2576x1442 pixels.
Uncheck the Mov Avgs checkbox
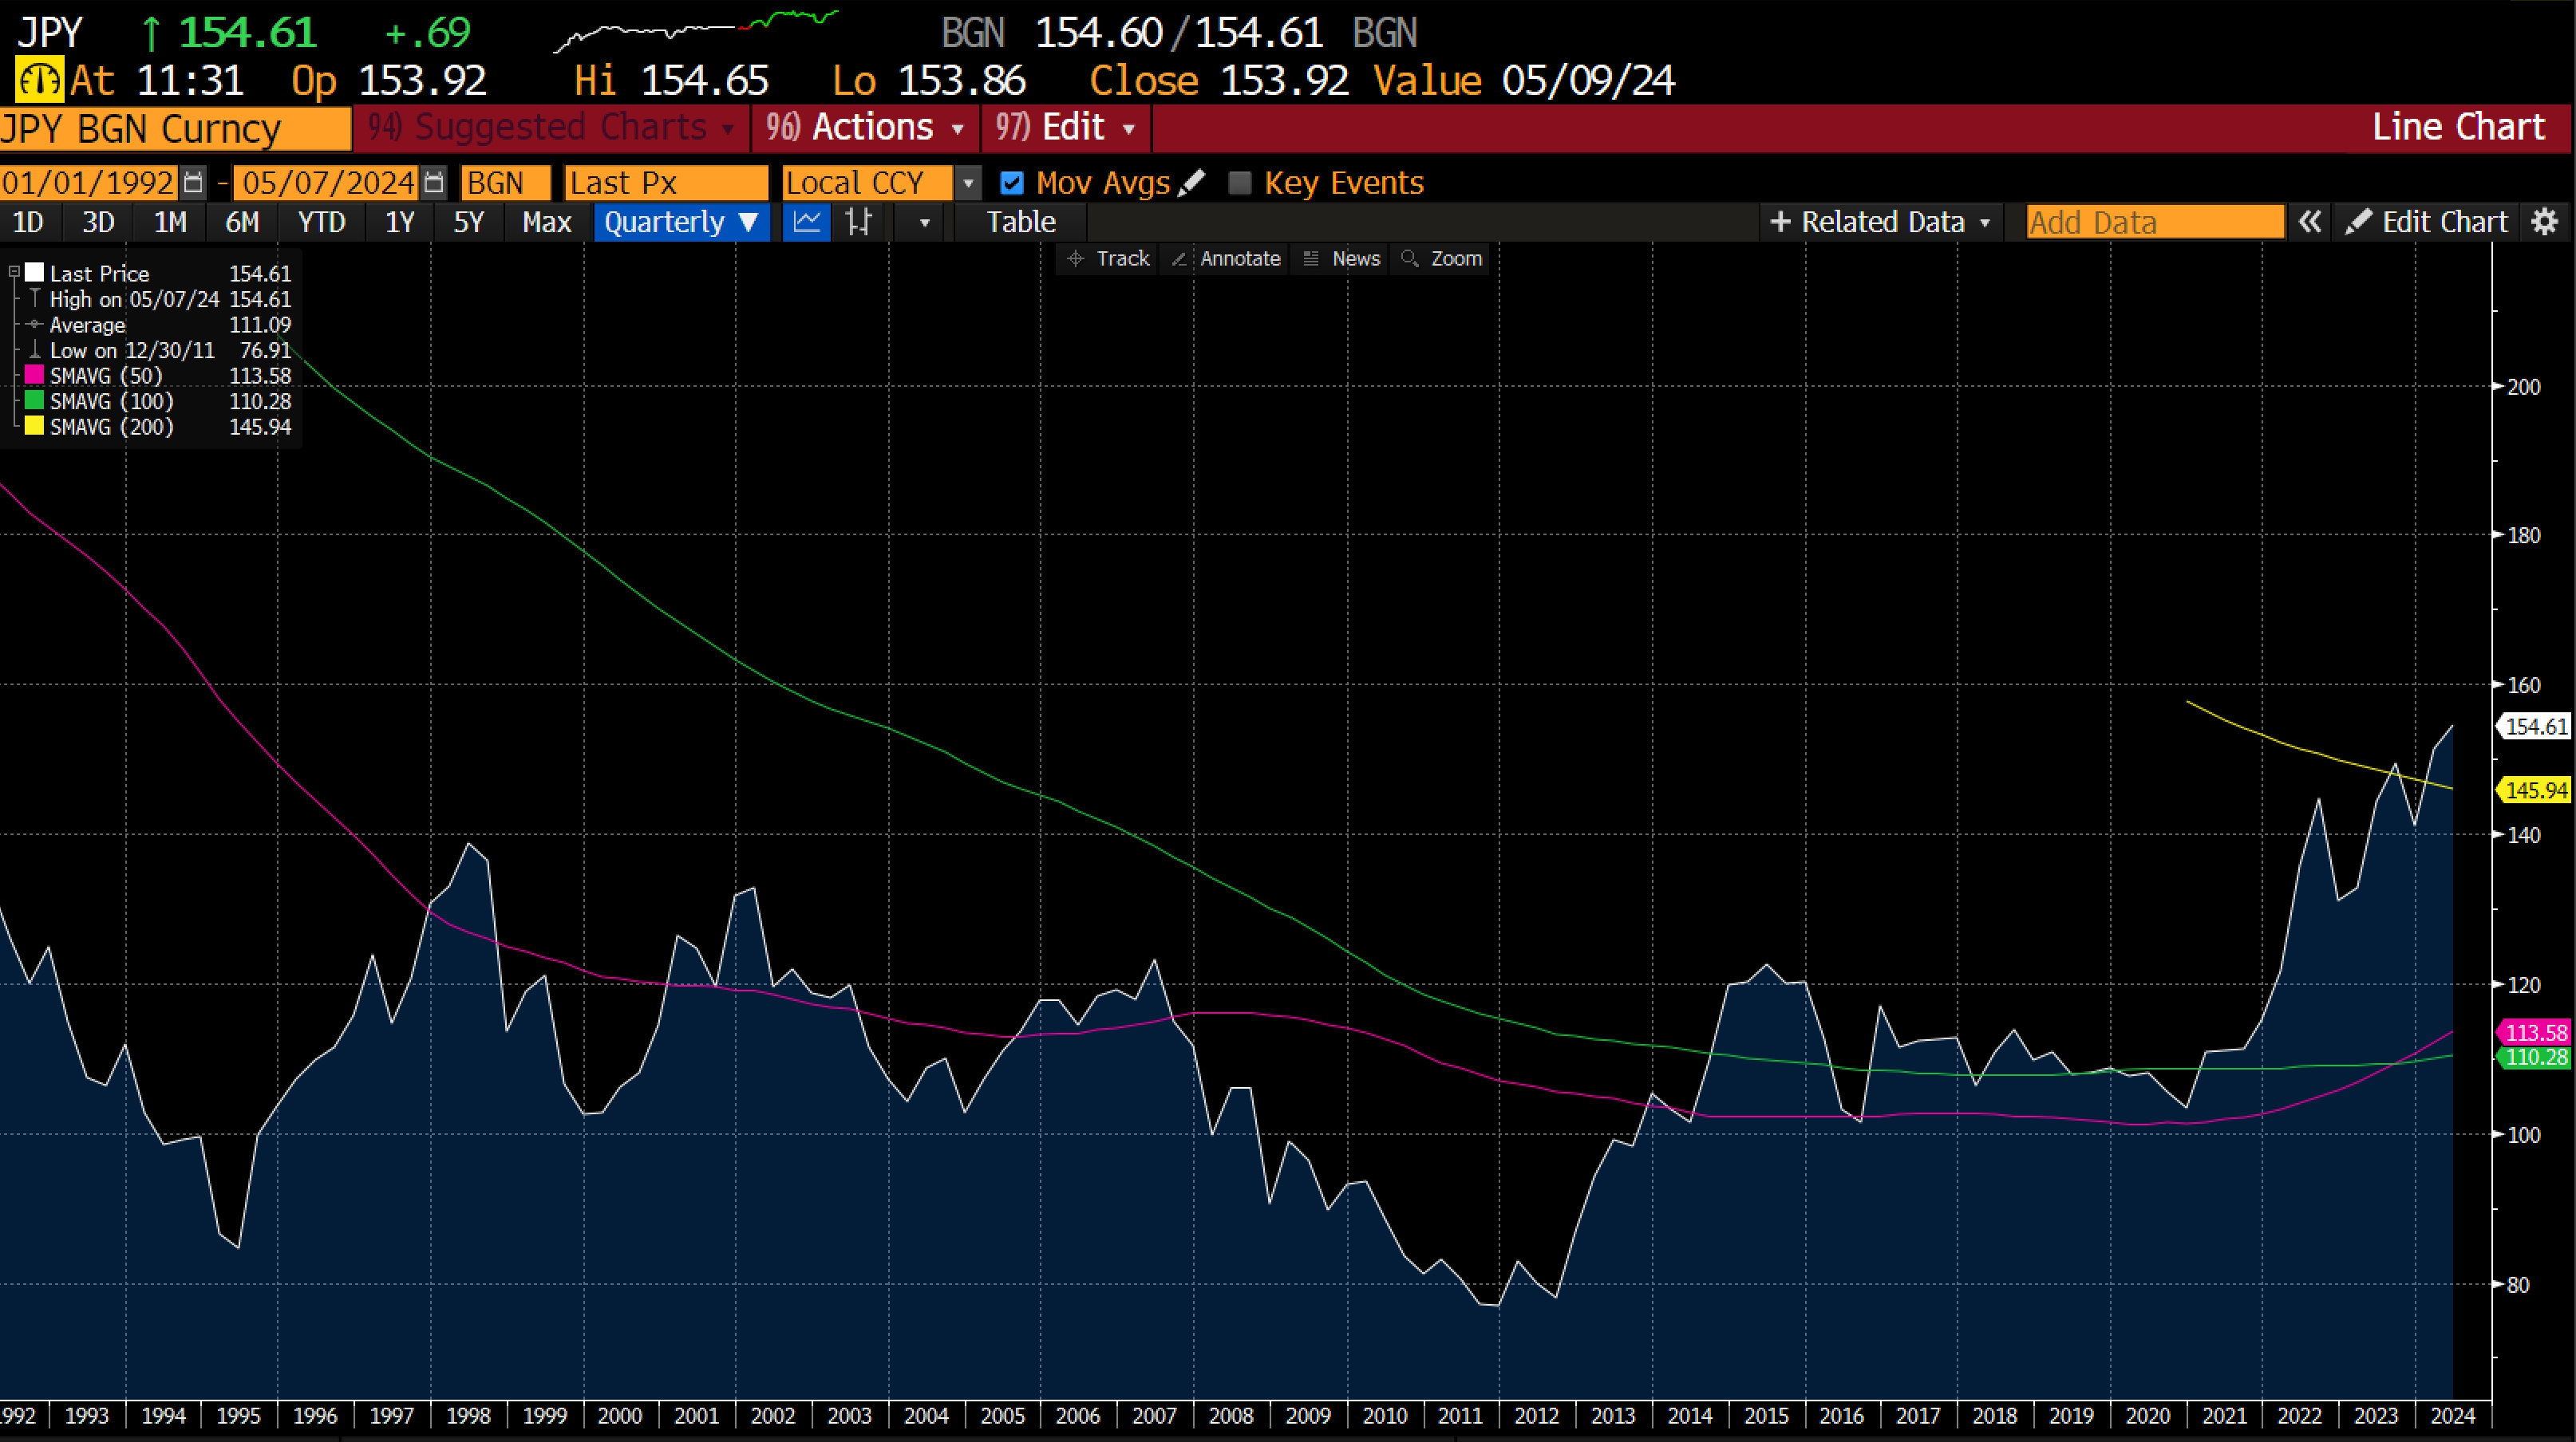tap(1012, 183)
